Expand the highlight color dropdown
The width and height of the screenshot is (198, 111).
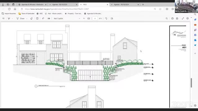click(x=12, y=18)
